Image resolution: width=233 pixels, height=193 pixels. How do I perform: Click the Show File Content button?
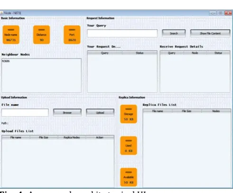[210, 33]
